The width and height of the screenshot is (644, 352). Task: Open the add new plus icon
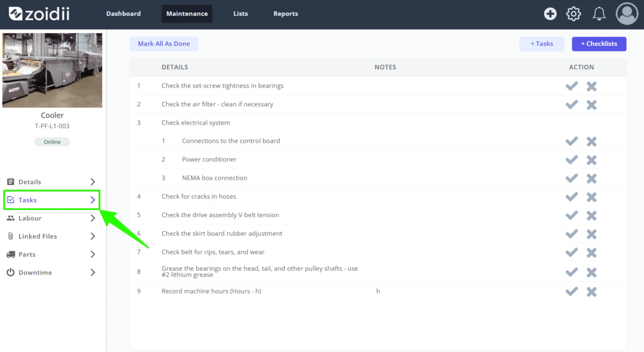[550, 14]
